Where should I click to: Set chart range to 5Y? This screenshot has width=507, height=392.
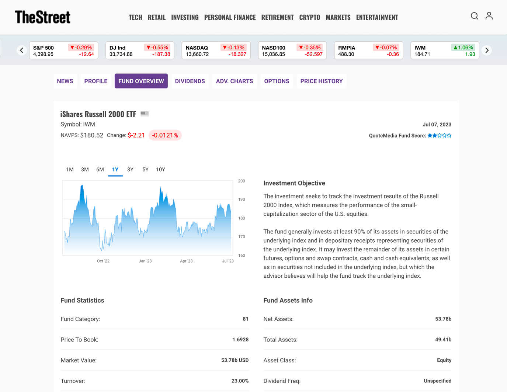pyautogui.click(x=145, y=170)
